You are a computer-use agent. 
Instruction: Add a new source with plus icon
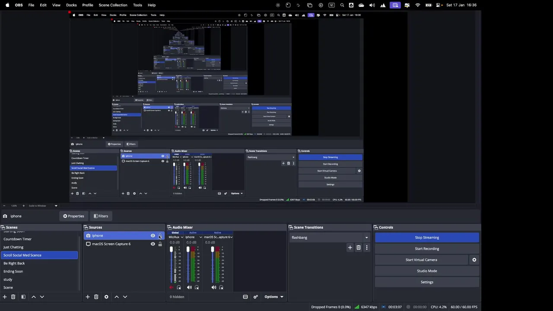coord(88,297)
